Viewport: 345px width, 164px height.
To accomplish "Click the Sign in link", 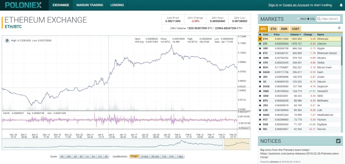I will 273,5.
